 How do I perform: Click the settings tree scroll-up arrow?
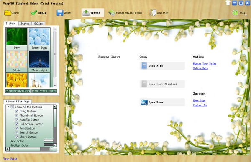click(x=55, y=107)
